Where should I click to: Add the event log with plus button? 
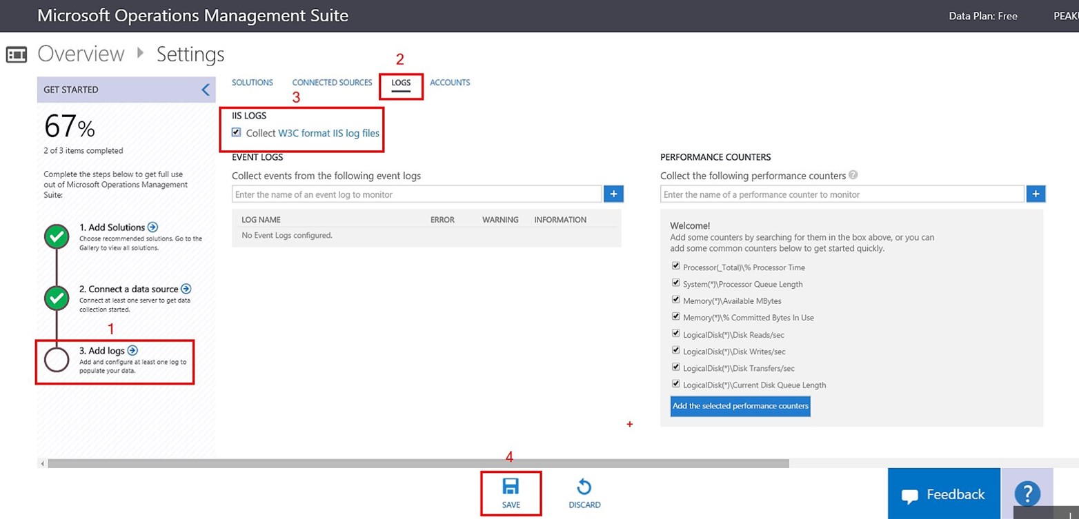tap(614, 194)
